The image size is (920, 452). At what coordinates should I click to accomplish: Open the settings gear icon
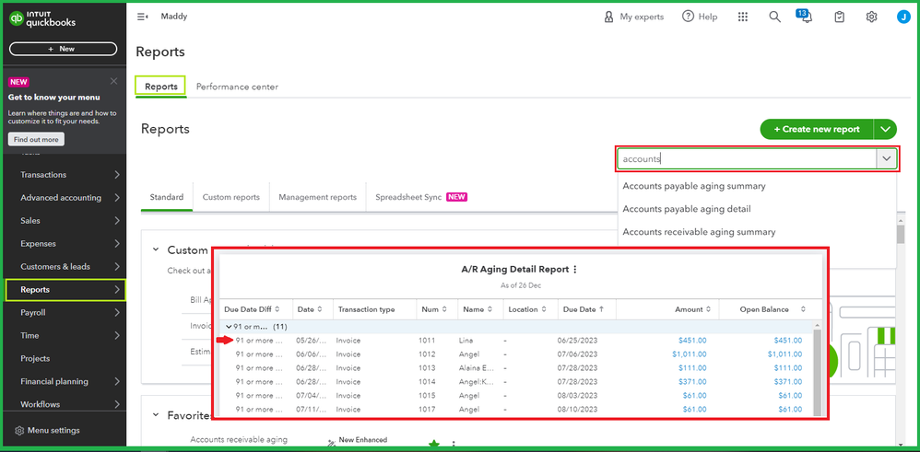pyautogui.click(x=871, y=17)
